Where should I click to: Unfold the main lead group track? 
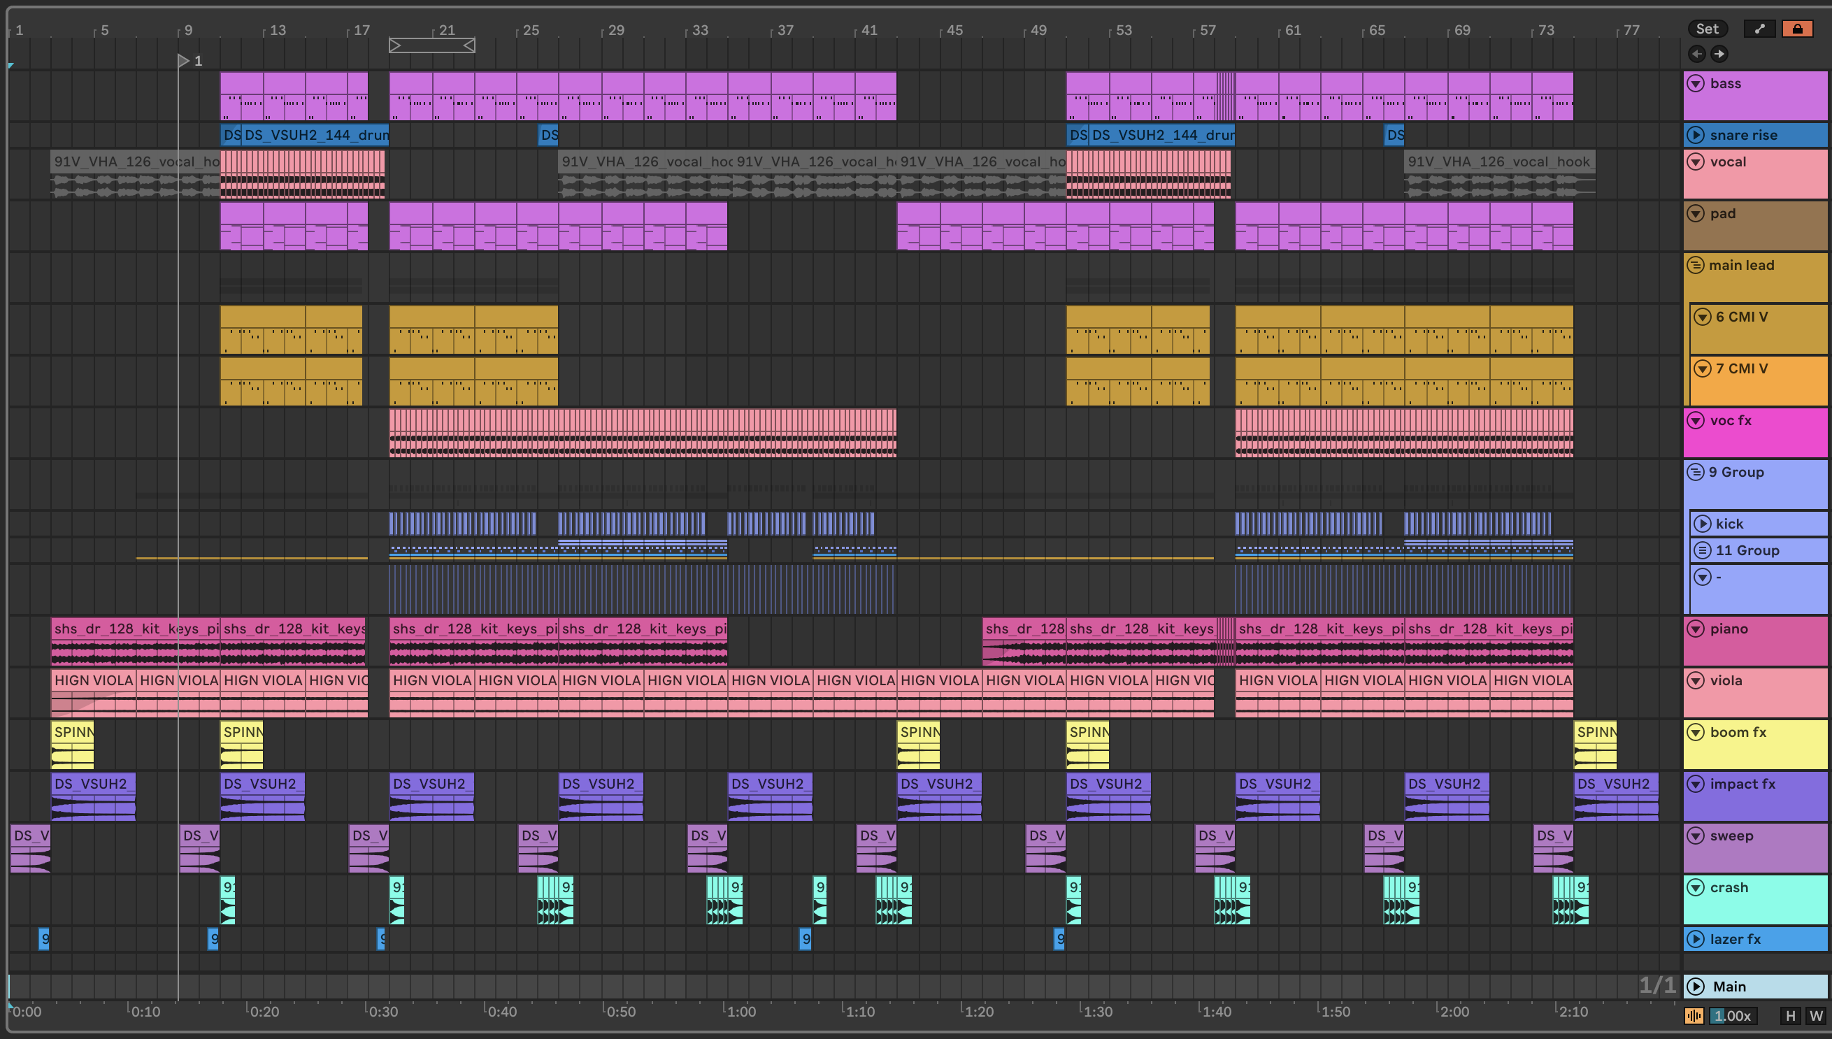(1696, 266)
